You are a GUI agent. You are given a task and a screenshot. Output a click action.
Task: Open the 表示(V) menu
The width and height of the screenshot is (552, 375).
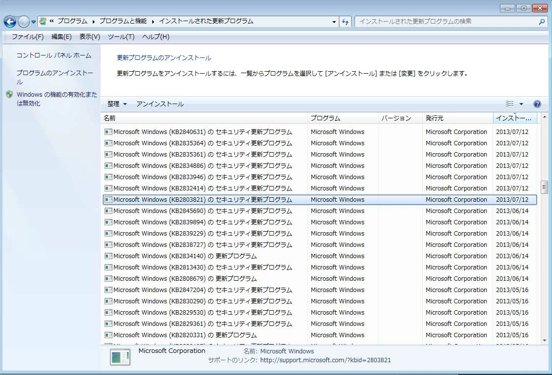89,37
